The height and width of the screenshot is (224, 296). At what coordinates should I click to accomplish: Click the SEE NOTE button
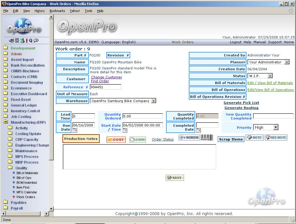pyautogui.click(x=276, y=138)
